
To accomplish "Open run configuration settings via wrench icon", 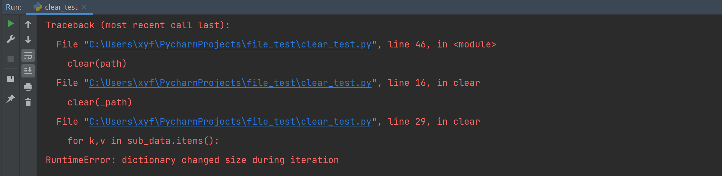I will [11, 39].
